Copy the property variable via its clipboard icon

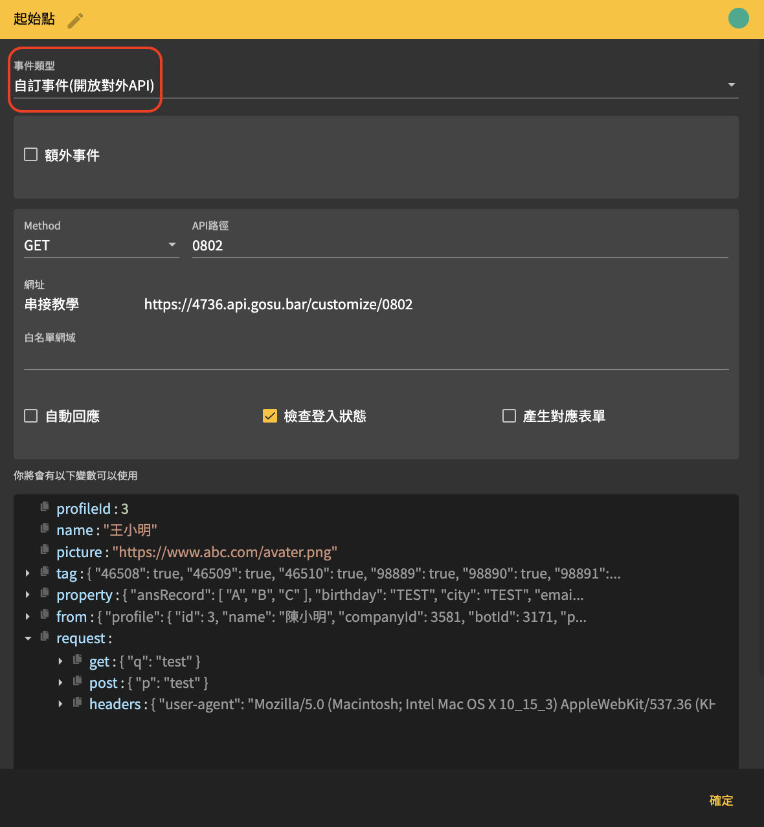45,593
